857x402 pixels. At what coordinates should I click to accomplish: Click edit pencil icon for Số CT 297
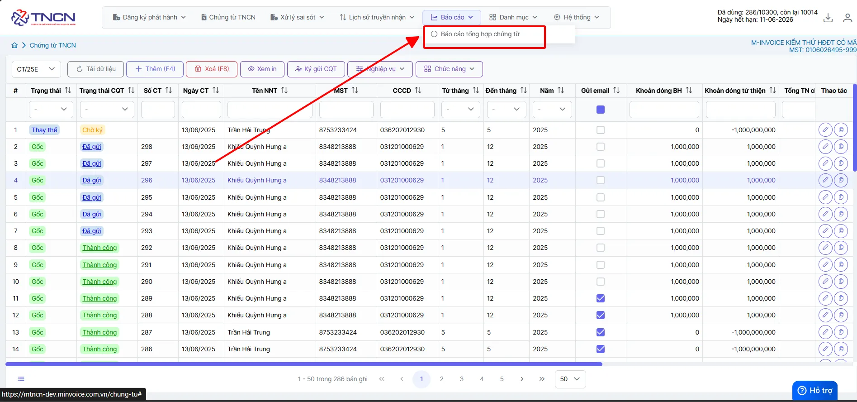(x=825, y=163)
